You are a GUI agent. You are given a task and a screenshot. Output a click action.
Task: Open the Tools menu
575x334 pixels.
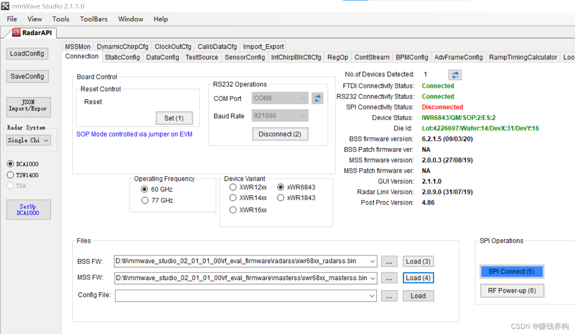coord(61,19)
